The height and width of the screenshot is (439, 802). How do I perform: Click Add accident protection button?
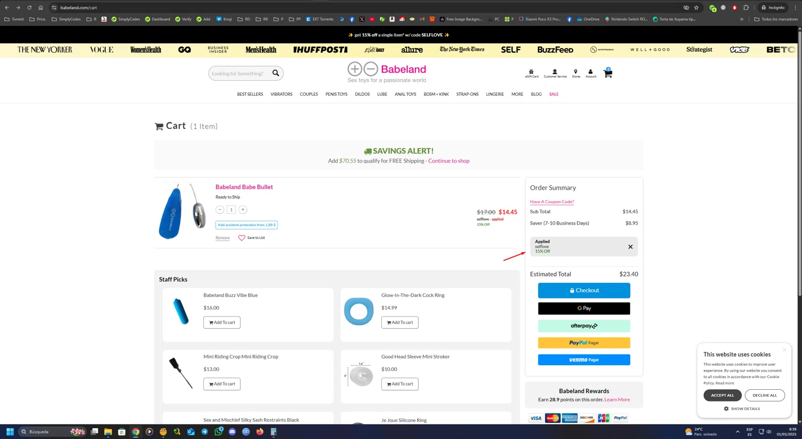coord(246,225)
